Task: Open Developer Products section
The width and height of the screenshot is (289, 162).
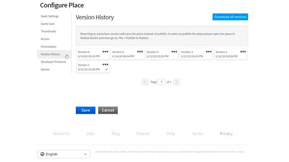Action: [x=53, y=62]
